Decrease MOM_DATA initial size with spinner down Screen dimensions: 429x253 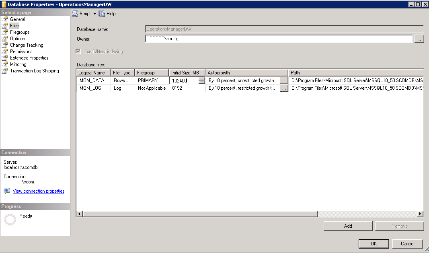(202, 82)
